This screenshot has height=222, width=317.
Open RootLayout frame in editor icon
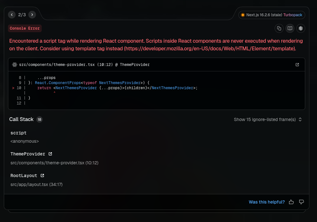(x=42, y=175)
